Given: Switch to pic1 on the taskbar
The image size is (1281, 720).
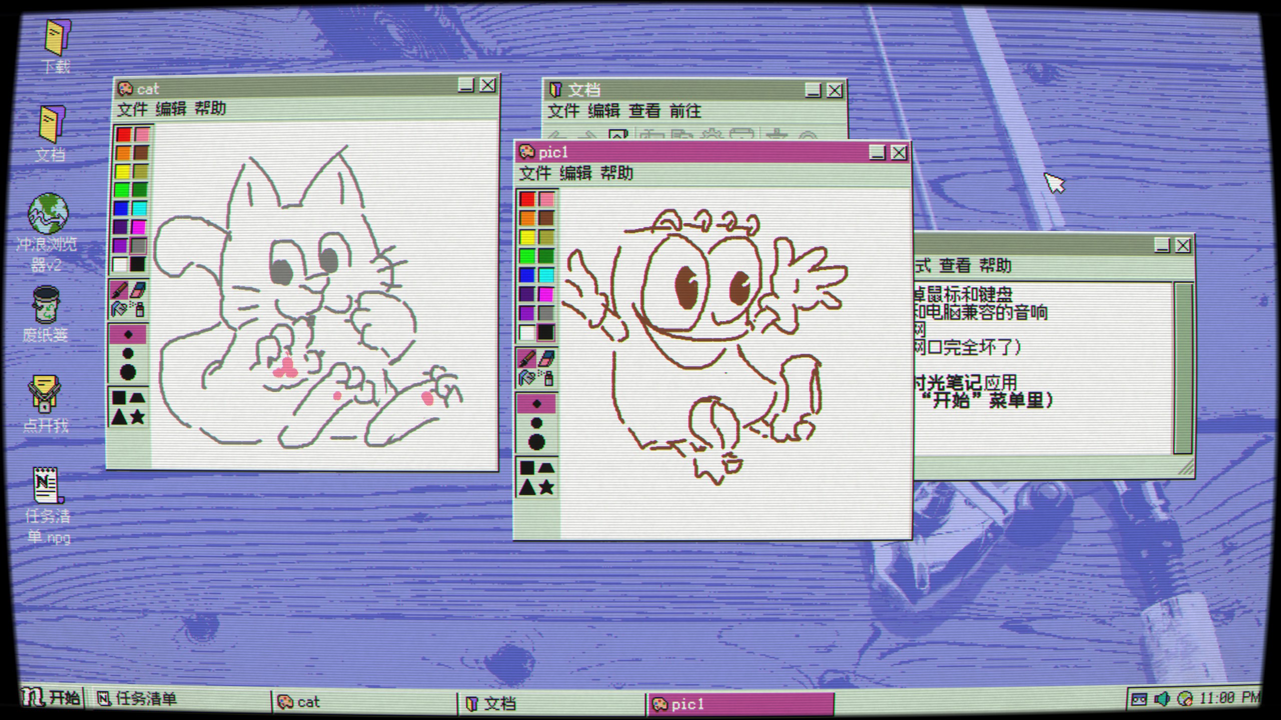Looking at the screenshot, I should (x=741, y=704).
